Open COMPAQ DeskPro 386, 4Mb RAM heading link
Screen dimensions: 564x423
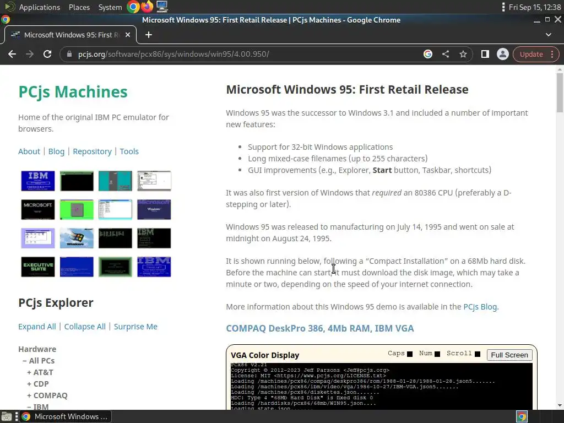(320, 328)
